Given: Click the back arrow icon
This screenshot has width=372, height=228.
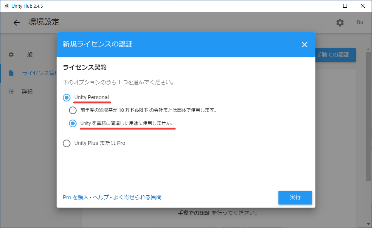Looking at the screenshot, I should (16, 23).
